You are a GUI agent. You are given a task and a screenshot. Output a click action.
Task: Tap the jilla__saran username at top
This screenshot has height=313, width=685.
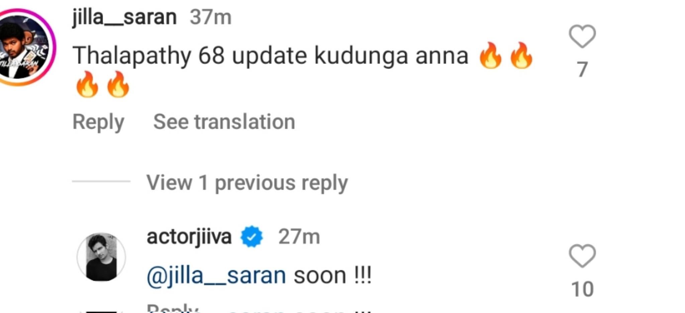pos(124,17)
